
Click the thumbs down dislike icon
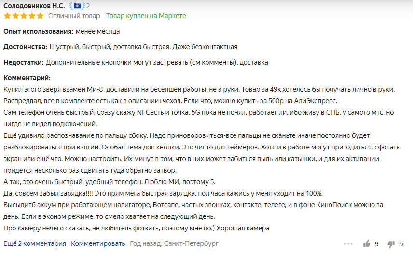391,244
